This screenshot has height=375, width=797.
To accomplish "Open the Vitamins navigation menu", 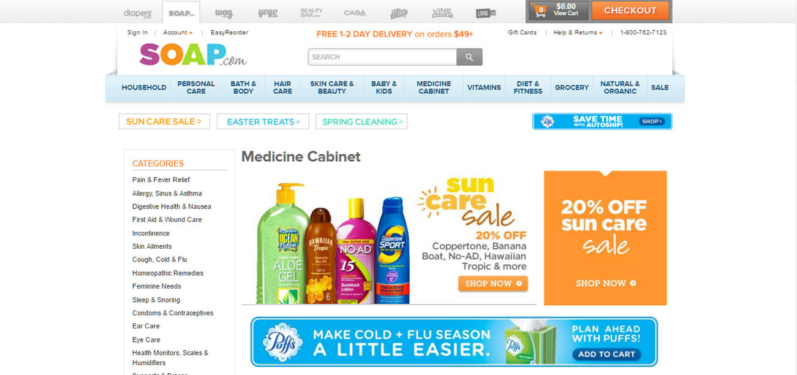I will tap(484, 88).
